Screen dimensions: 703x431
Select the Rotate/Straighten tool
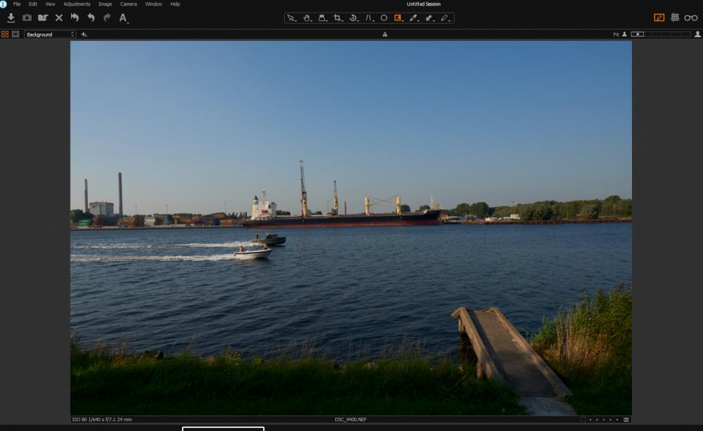point(354,18)
